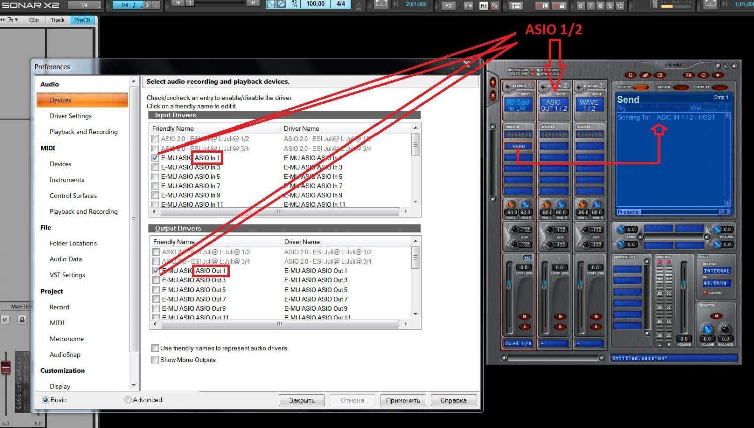Screen dimensions: 754x428
Task: Click the Send 1 knob in the Send/Return section
Action: 620,229
